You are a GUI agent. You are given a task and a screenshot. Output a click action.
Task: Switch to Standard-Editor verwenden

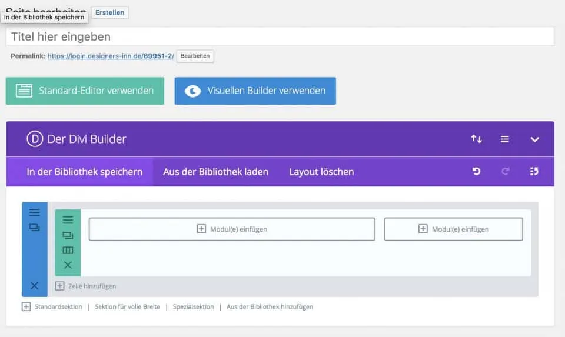tap(85, 91)
